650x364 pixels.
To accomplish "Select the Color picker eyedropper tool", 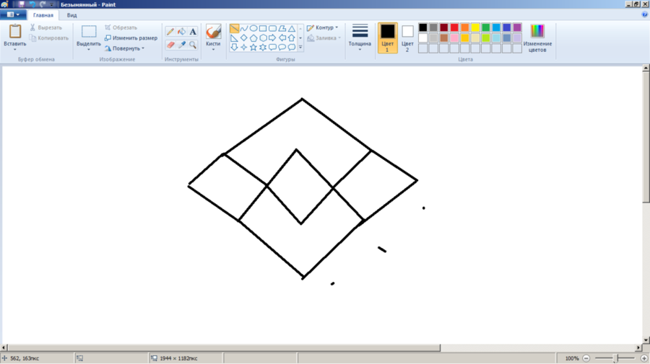I will tap(181, 45).
